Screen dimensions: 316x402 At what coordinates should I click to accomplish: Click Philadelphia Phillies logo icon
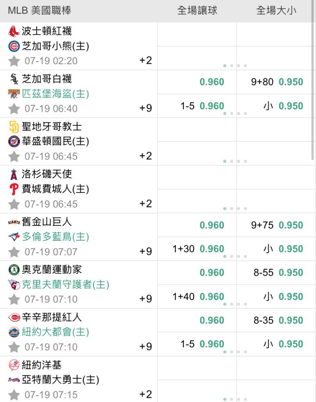pos(14,189)
